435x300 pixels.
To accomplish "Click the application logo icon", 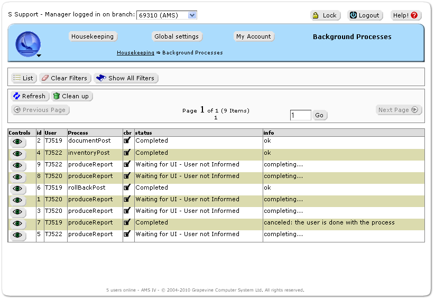I will click(x=28, y=43).
